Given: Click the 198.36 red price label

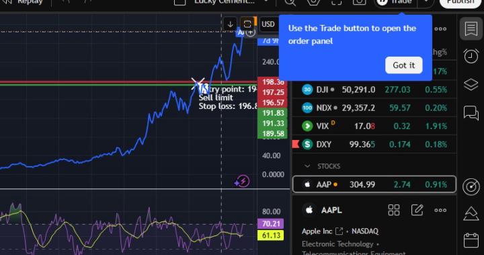Looking at the screenshot, I should click(x=272, y=81).
